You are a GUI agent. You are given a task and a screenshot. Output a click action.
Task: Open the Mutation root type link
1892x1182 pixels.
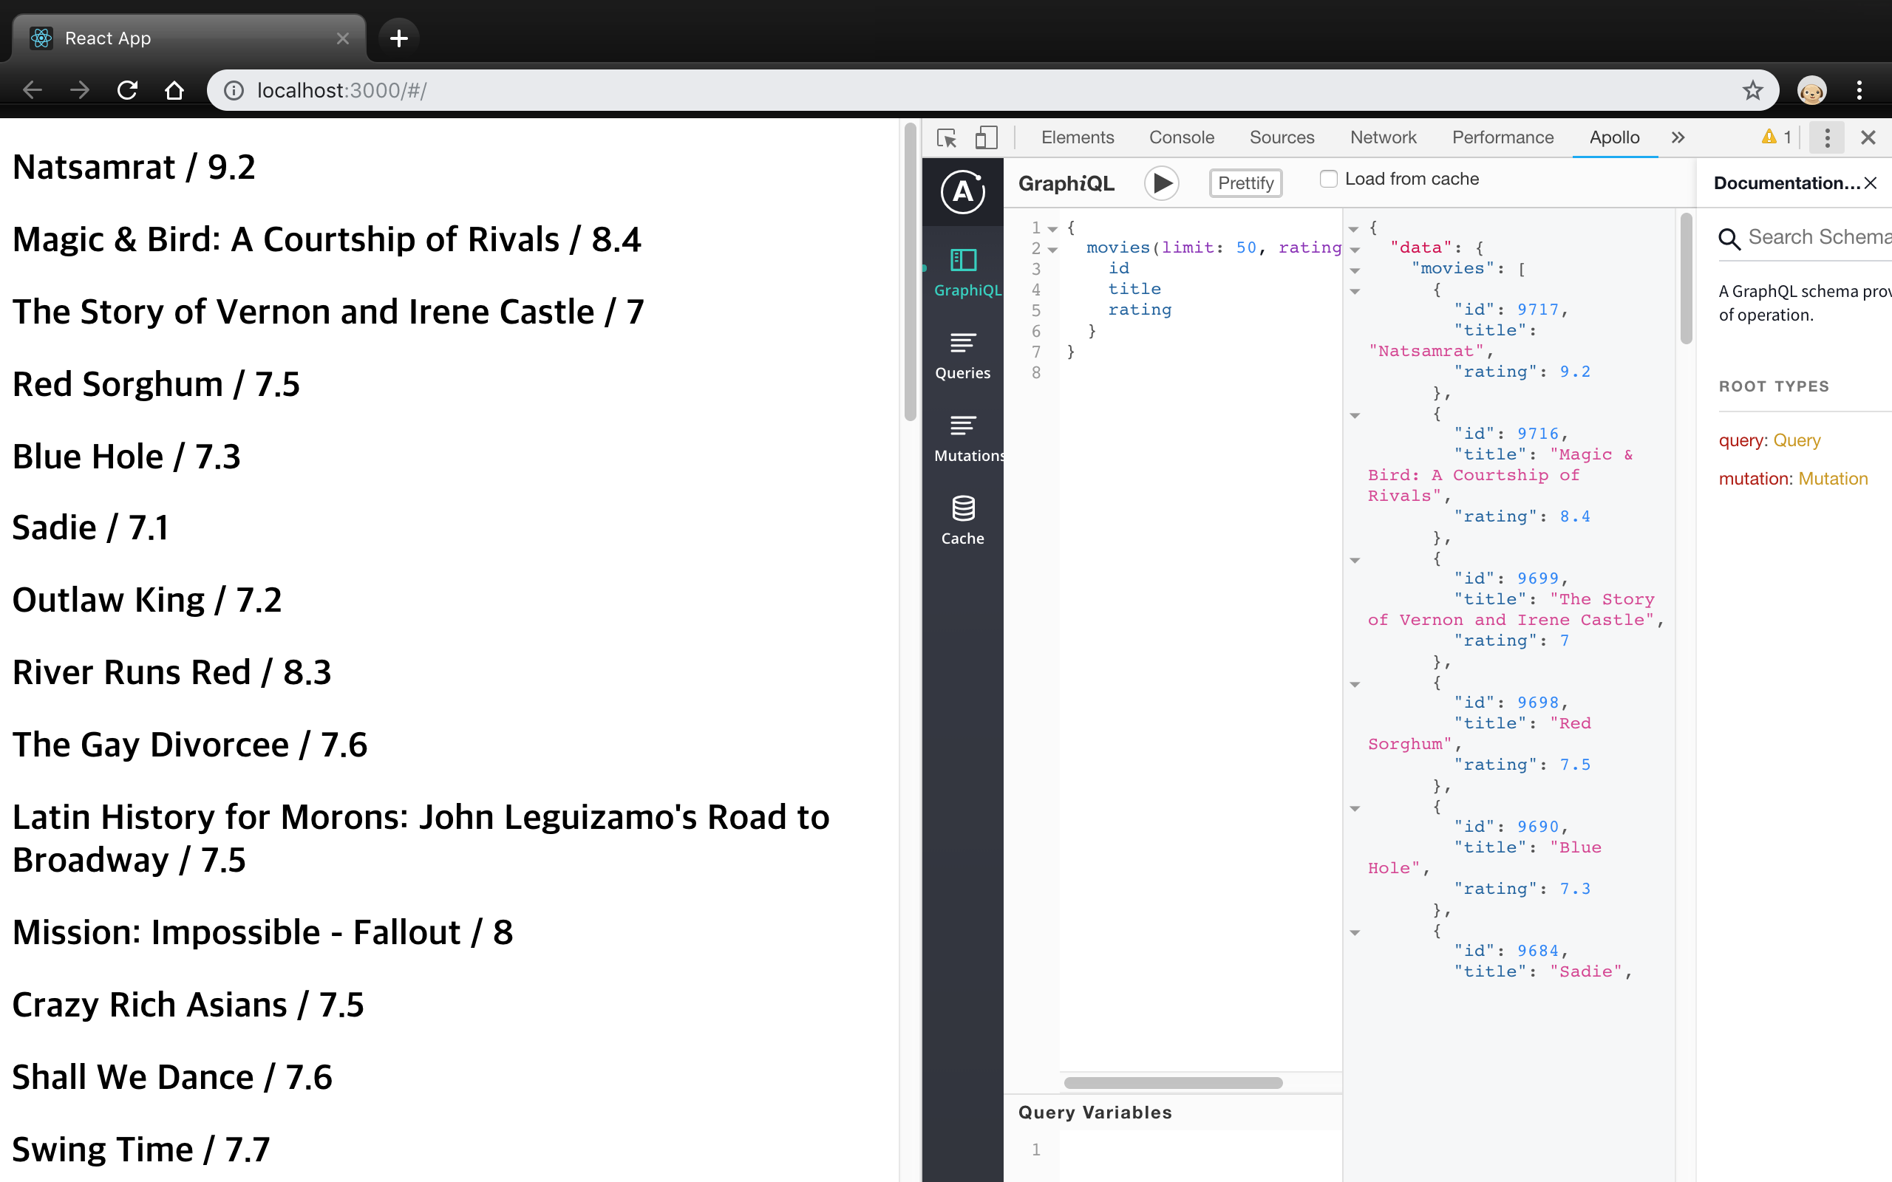click(x=1833, y=479)
